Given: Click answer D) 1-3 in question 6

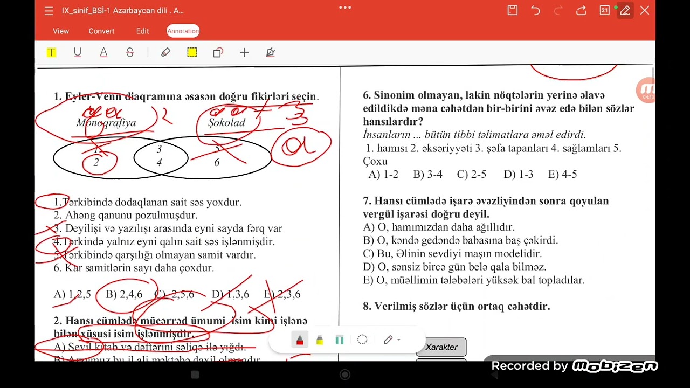Looking at the screenshot, I should (x=518, y=175).
